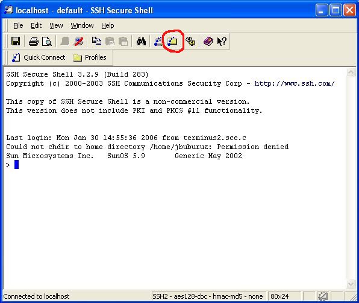359x303 pixels.
Task: Click 'Could not chdir to home directory' line
Action: 147,147
